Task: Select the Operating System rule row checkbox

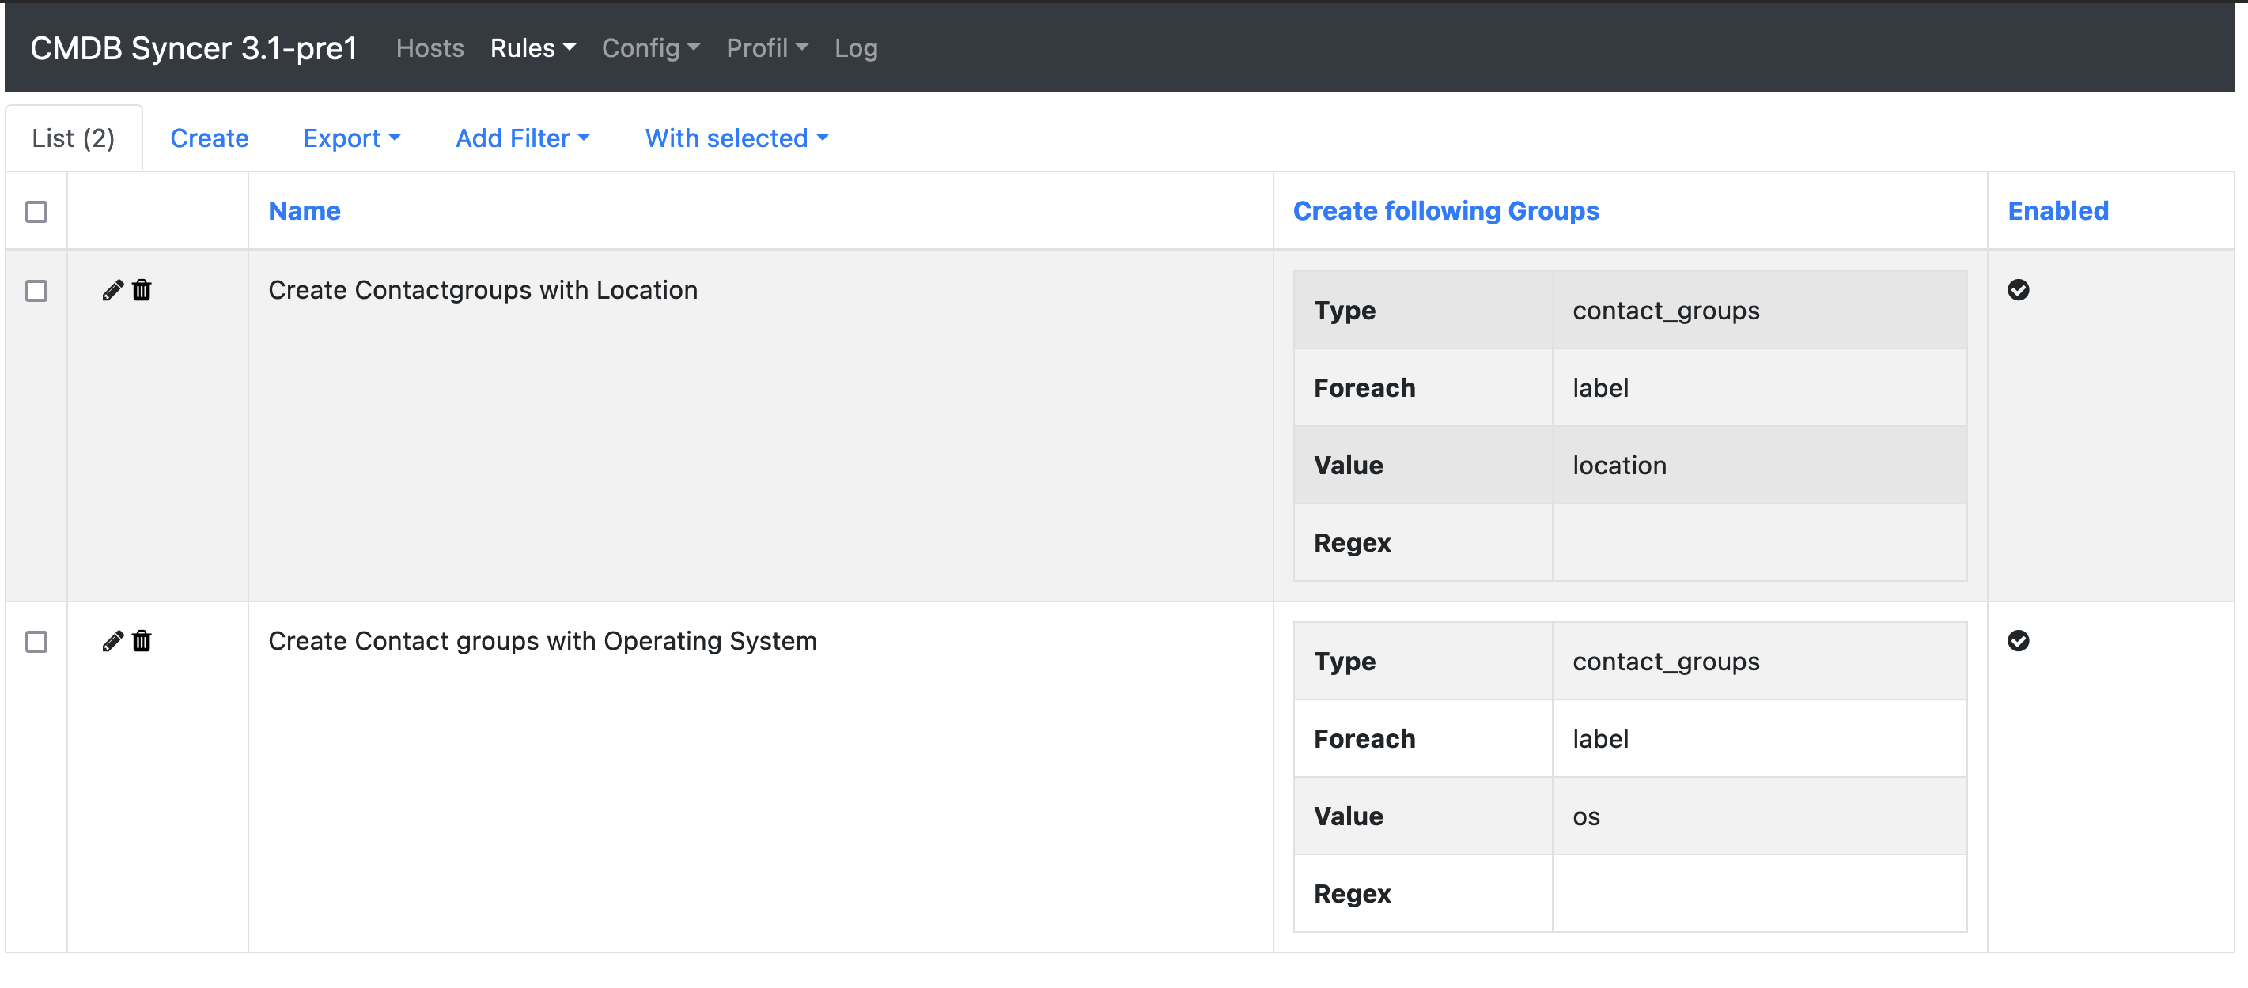Action: coord(36,643)
